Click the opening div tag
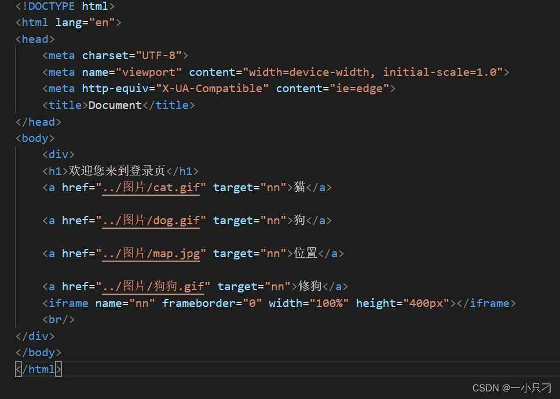 pos(58,154)
